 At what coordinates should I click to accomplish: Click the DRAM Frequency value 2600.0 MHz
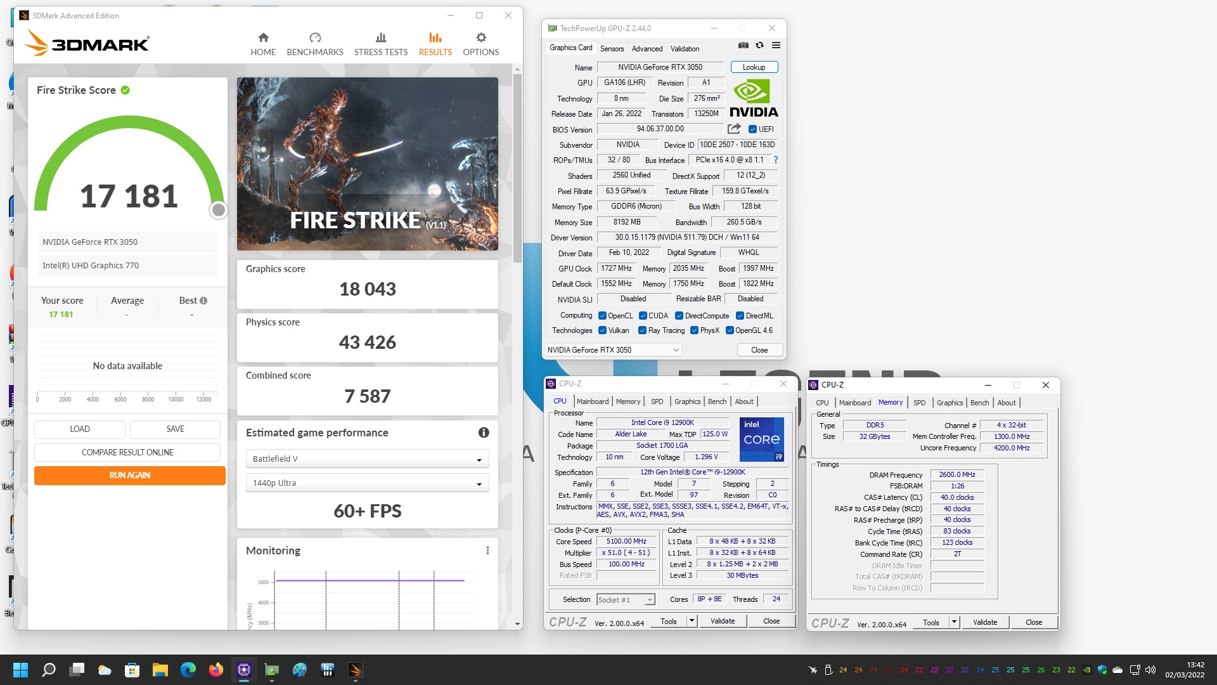pos(956,474)
